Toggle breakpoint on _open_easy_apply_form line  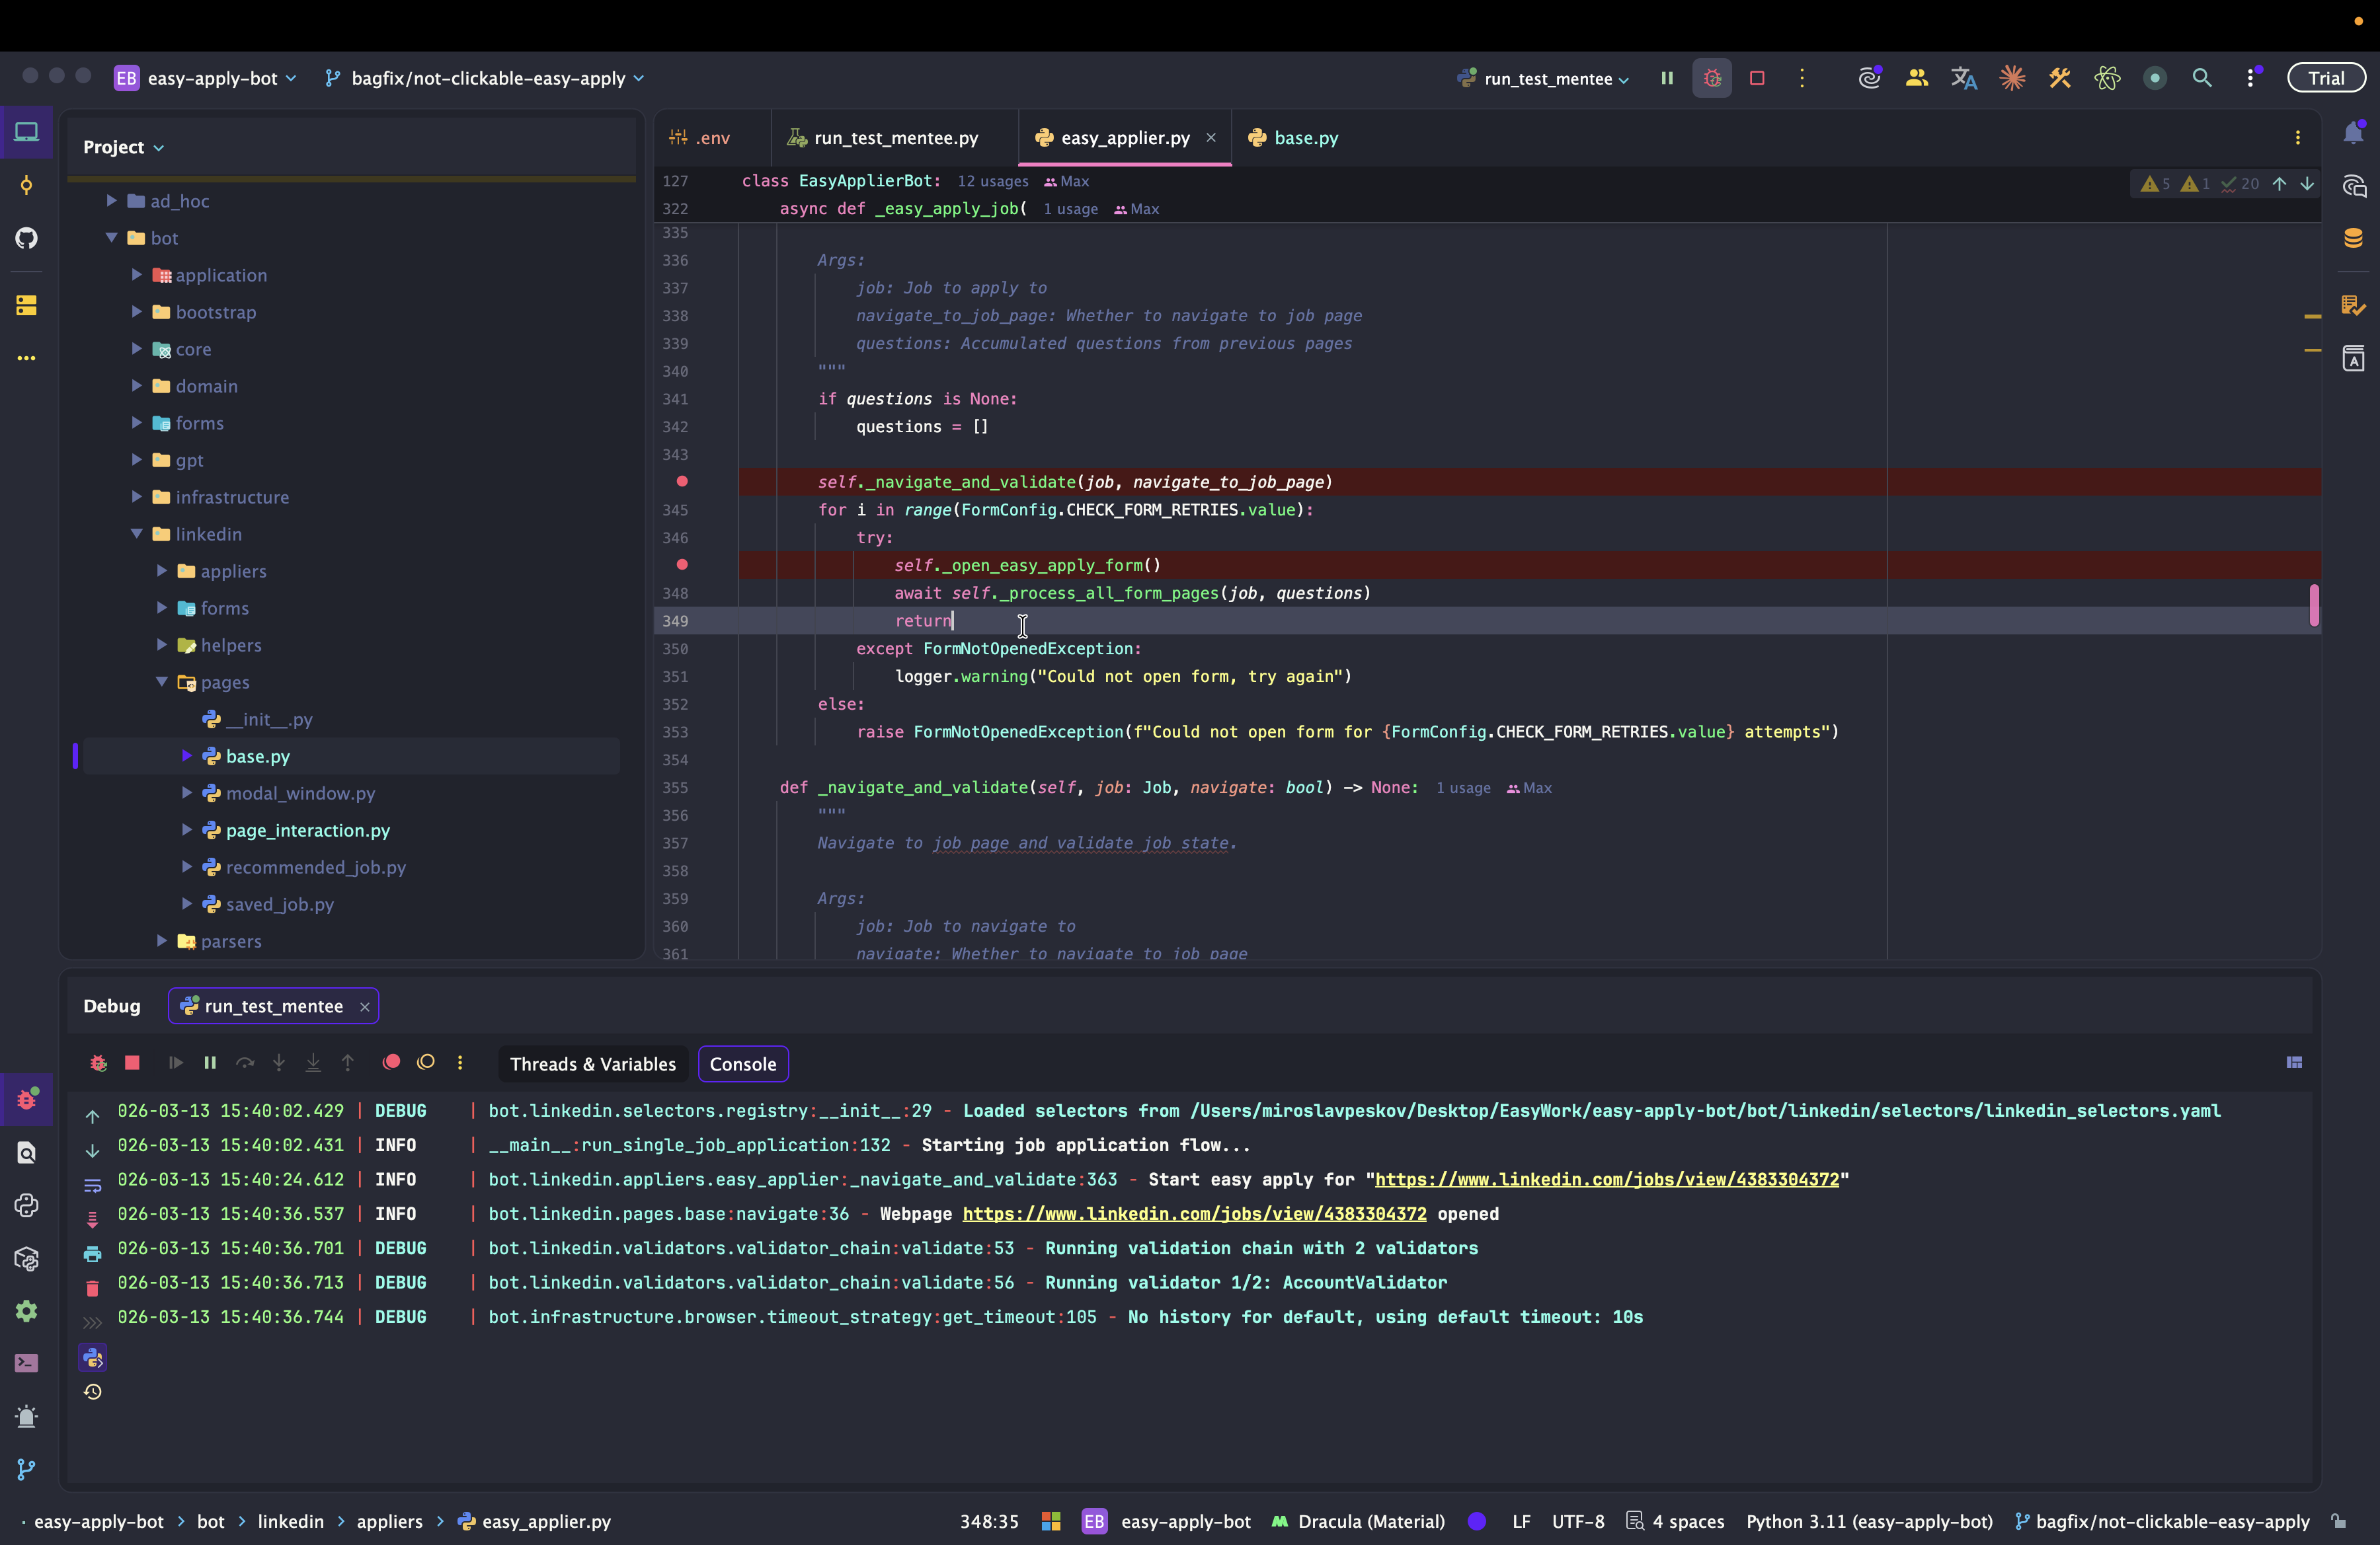682,564
